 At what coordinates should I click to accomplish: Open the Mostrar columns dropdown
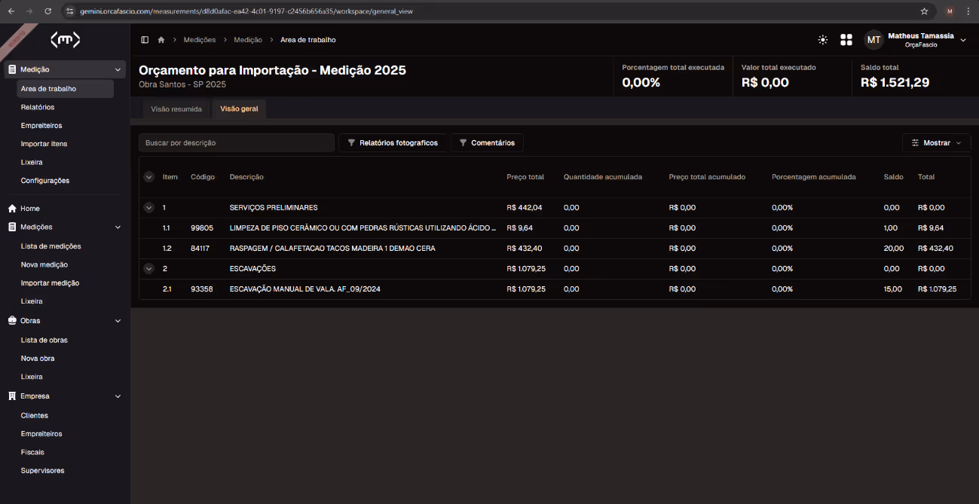(x=936, y=142)
